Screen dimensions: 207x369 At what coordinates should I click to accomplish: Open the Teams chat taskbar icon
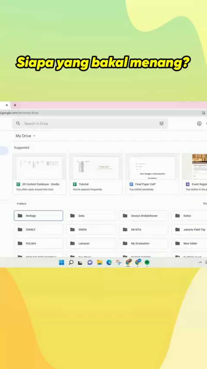[x=90, y=263]
